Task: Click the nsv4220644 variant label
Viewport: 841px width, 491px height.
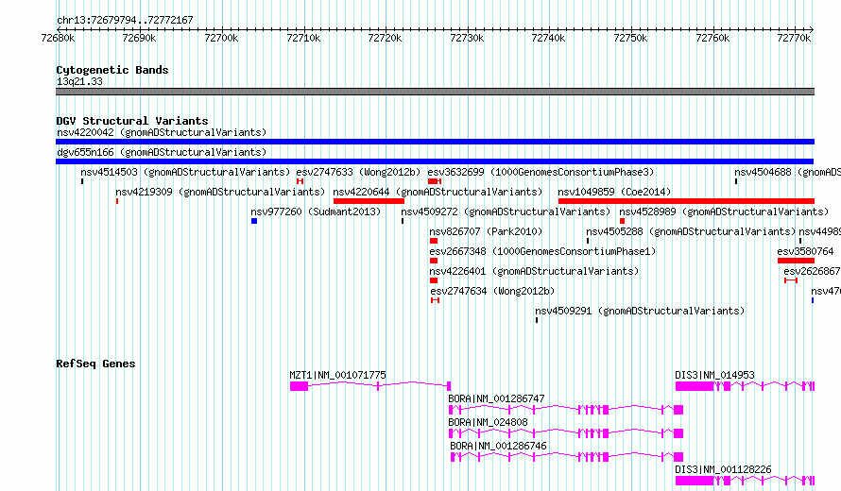Action: [x=438, y=192]
